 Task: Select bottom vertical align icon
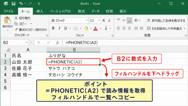[x=129, y=20]
